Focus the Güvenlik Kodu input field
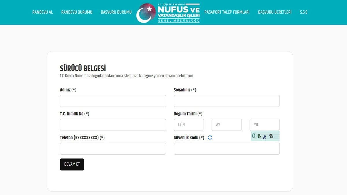This screenshot has width=347, height=195. point(226,149)
